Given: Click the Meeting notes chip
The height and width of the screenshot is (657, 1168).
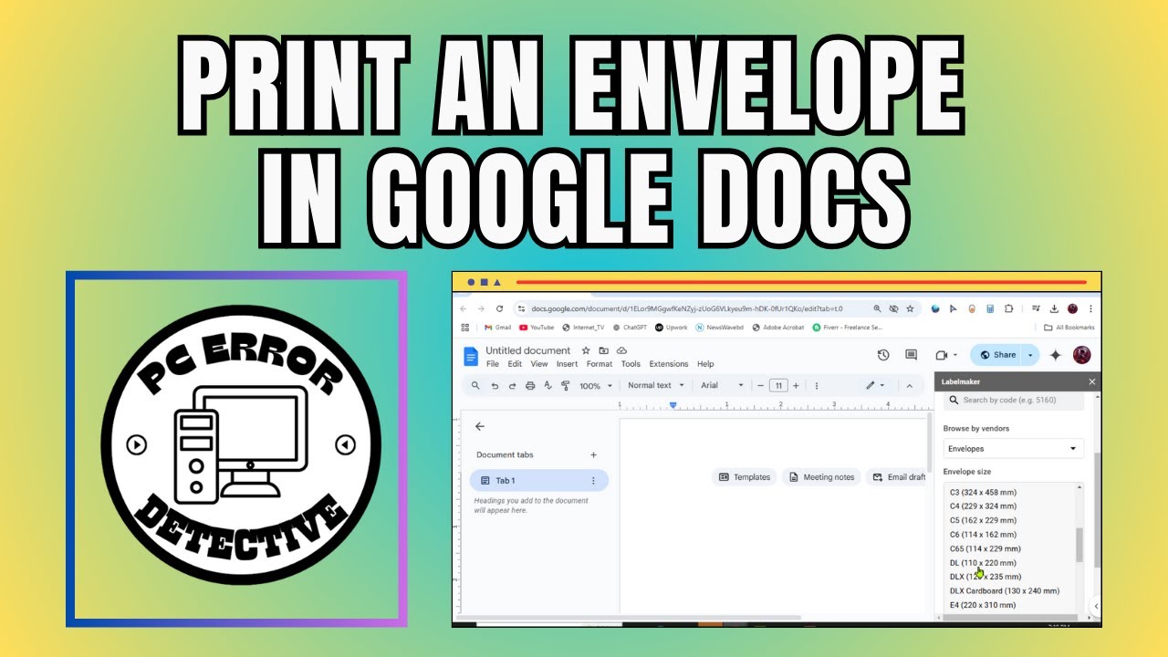Looking at the screenshot, I should (x=821, y=477).
